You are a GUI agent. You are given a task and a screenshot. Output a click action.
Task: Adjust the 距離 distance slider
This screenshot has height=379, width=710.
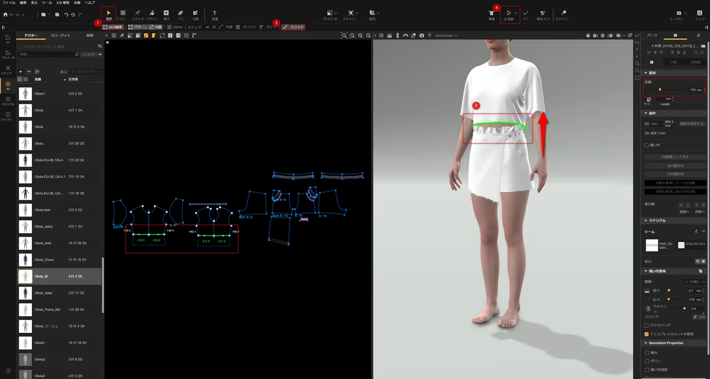click(660, 90)
